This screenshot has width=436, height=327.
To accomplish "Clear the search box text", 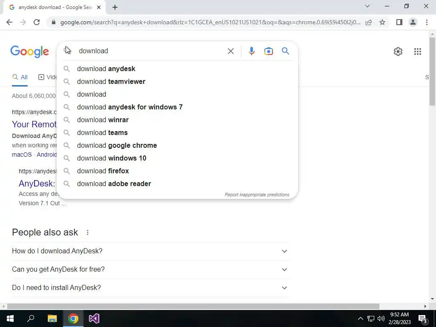I will click(230, 51).
